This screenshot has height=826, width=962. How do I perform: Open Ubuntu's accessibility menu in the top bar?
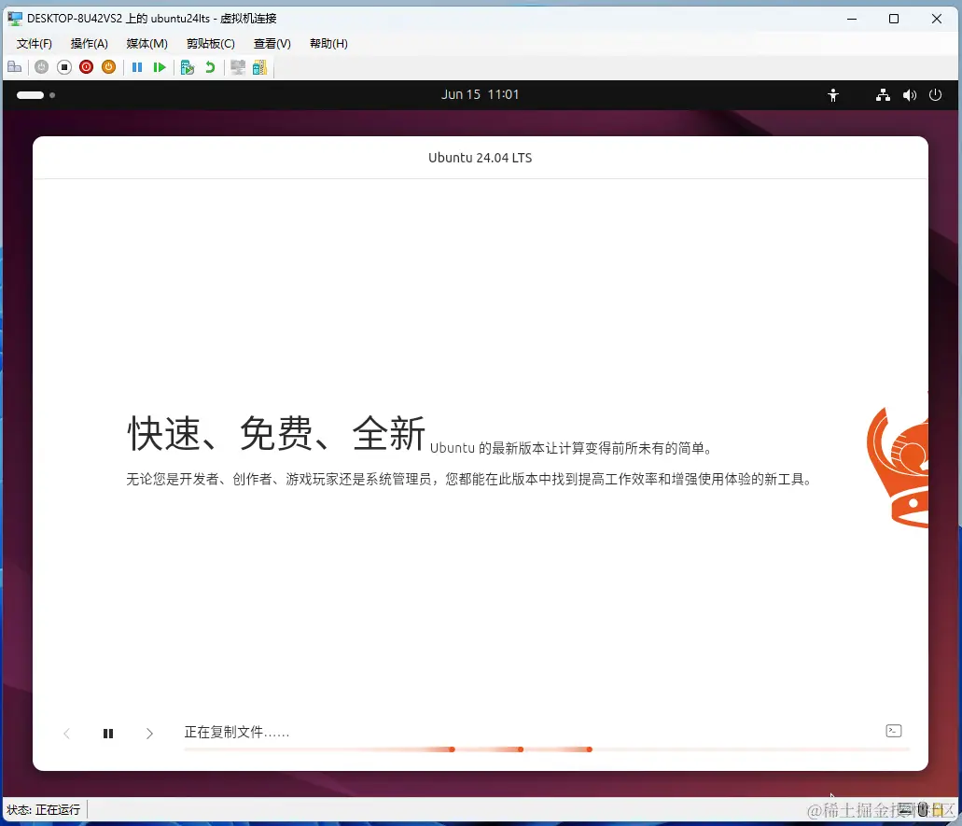(x=832, y=94)
